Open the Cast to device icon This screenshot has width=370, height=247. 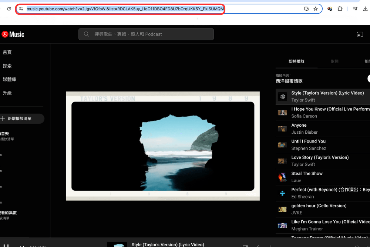(x=360, y=34)
